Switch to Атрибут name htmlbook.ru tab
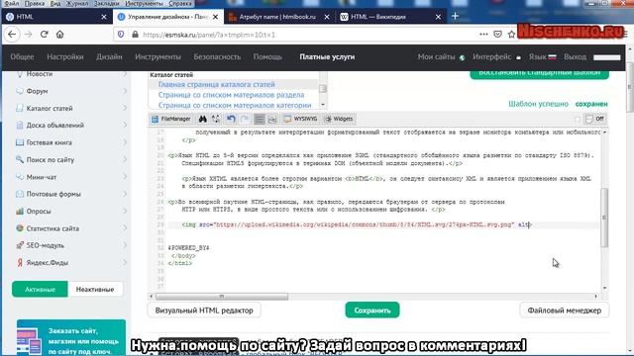634x356 pixels. point(279,17)
